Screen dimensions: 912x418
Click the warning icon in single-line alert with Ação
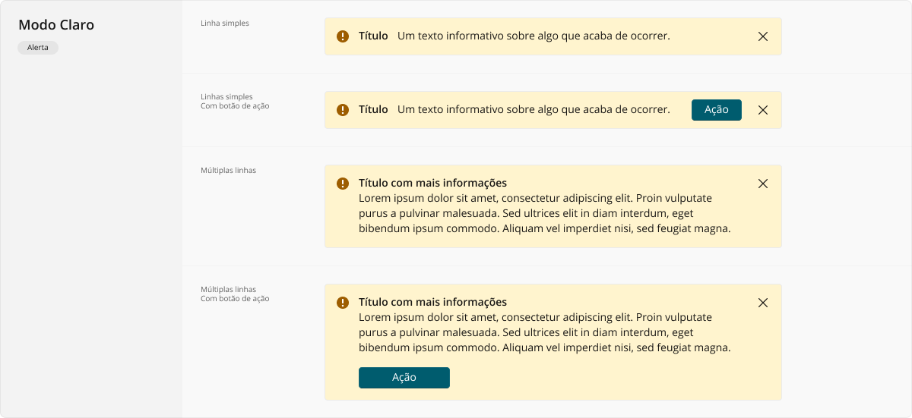[x=343, y=110]
